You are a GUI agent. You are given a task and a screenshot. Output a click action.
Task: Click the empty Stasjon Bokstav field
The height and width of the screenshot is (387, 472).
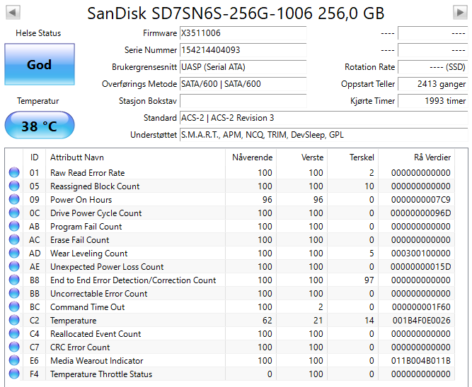(243, 101)
